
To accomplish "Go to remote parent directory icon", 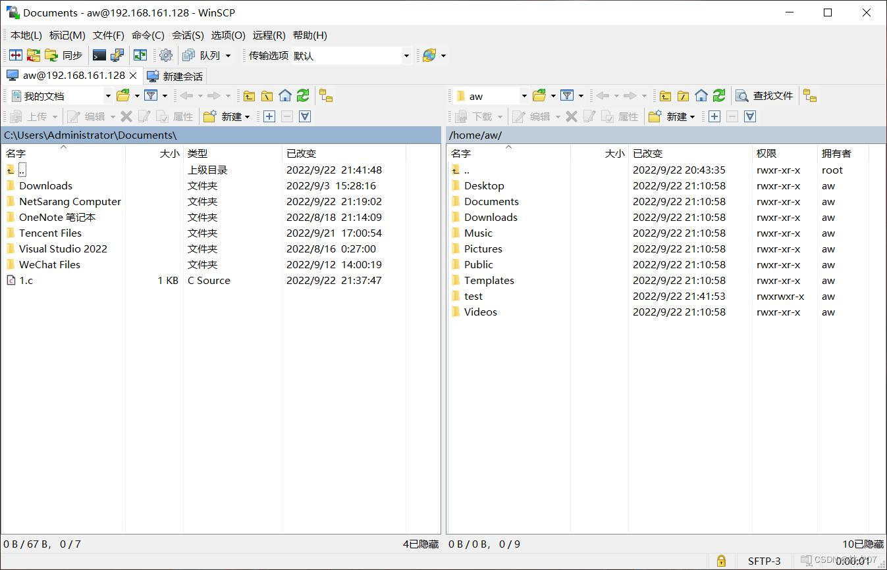I will click(x=665, y=96).
